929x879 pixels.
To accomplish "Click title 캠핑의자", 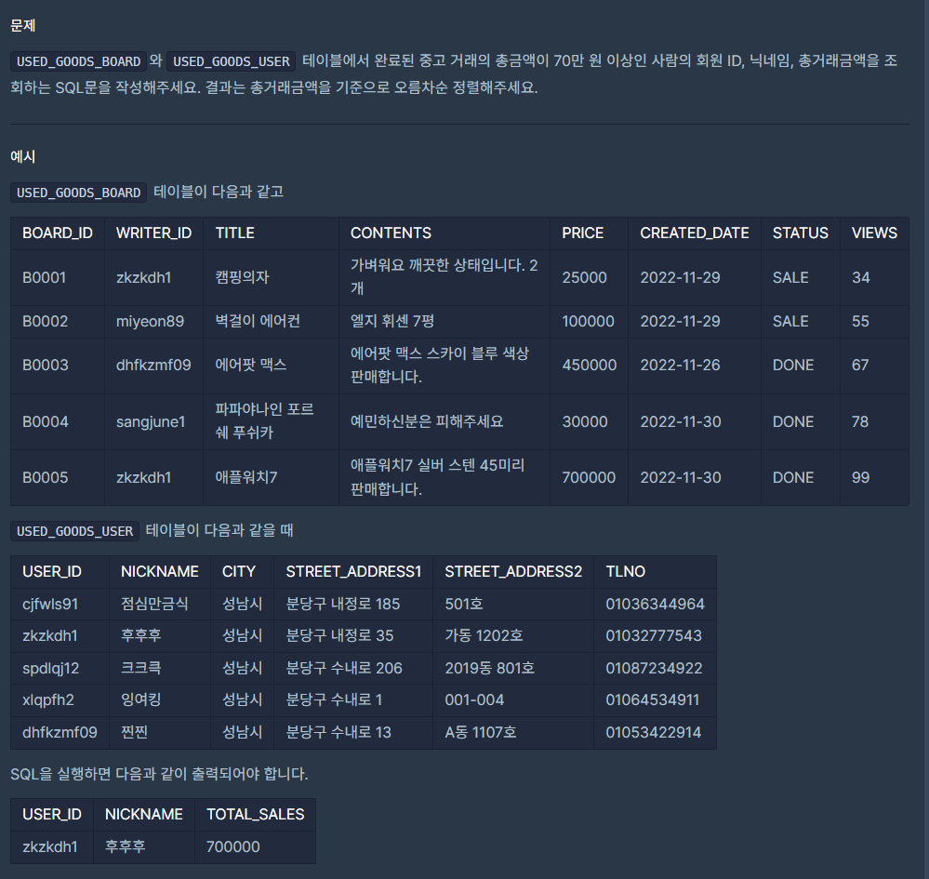I will (x=242, y=277).
